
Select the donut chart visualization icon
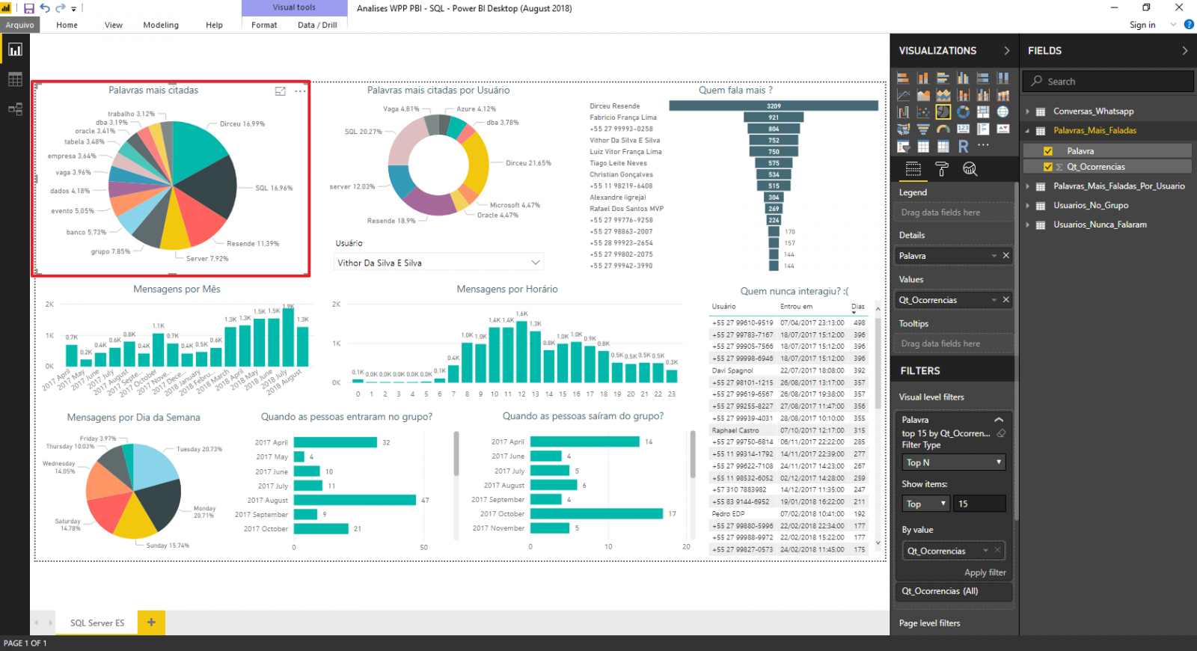coord(963,112)
